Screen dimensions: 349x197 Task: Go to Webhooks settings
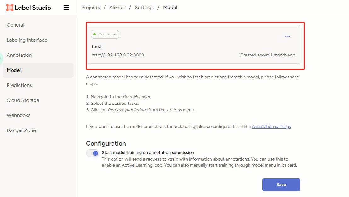click(x=19, y=115)
